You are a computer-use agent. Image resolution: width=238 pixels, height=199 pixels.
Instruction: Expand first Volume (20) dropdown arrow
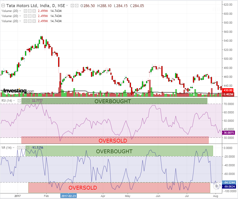pos(20,11)
